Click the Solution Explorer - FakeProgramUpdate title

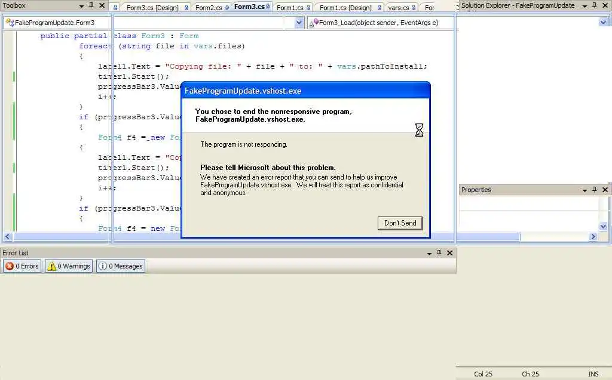click(518, 5)
